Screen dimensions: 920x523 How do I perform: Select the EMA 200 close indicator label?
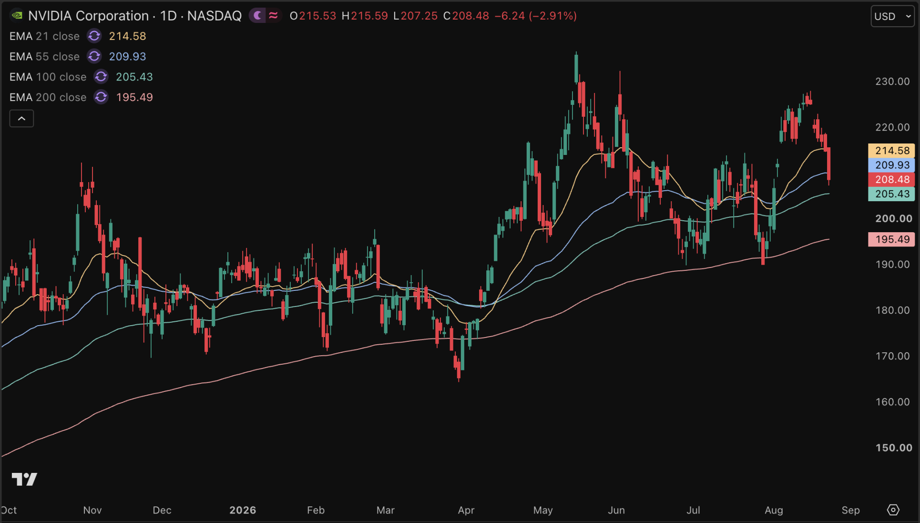[48, 97]
